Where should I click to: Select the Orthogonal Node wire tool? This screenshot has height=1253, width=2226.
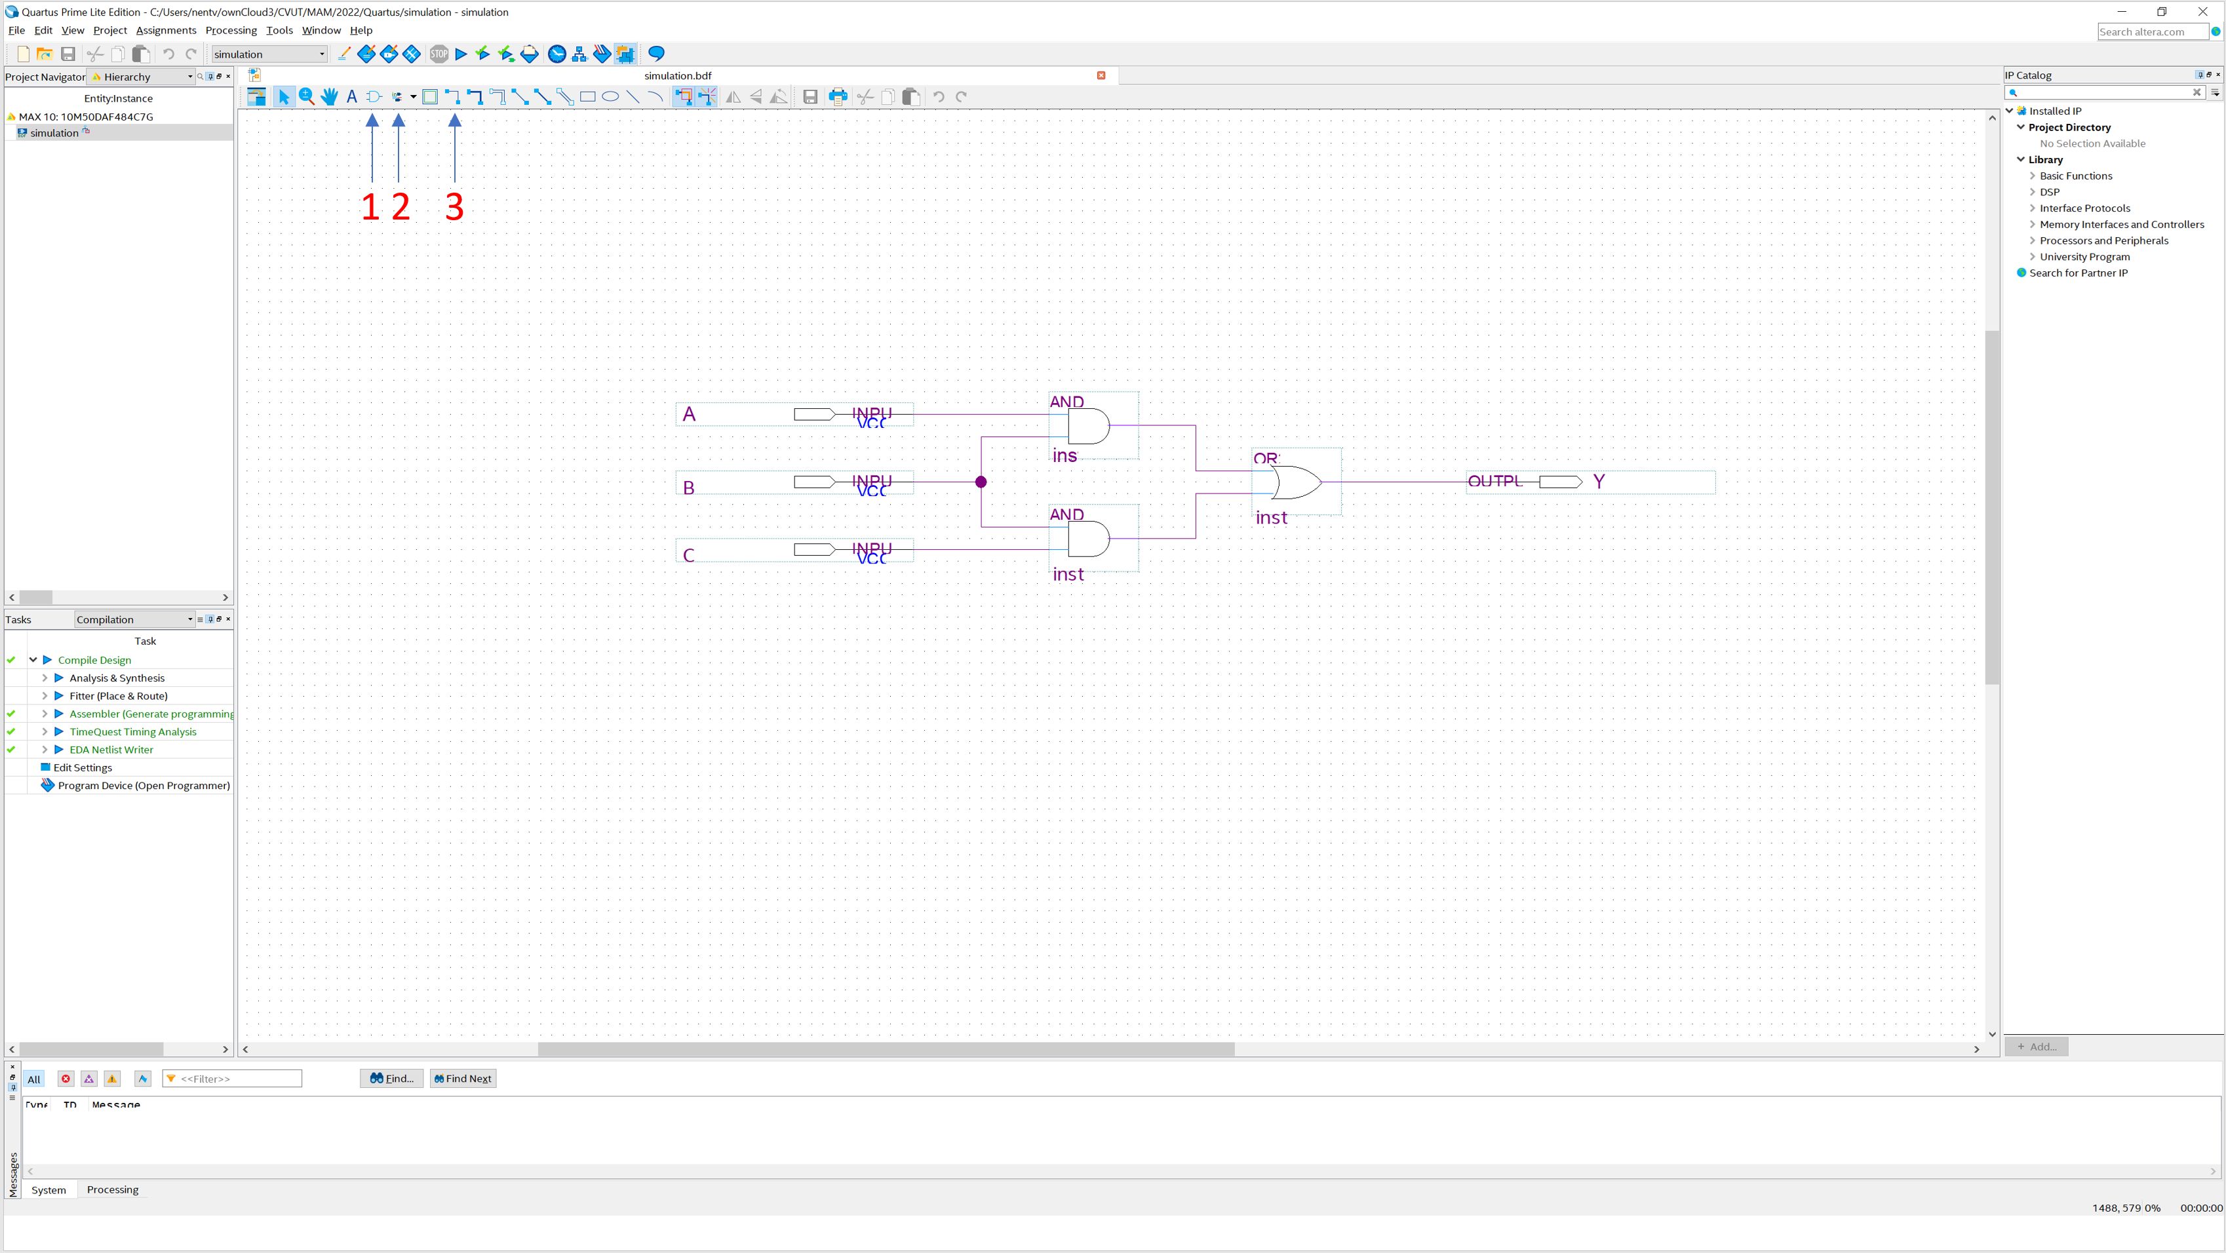tap(452, 97)
